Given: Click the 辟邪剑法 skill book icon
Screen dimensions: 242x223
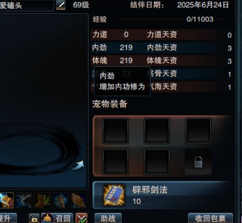Looking at the screenshot, I should (114, 195).
